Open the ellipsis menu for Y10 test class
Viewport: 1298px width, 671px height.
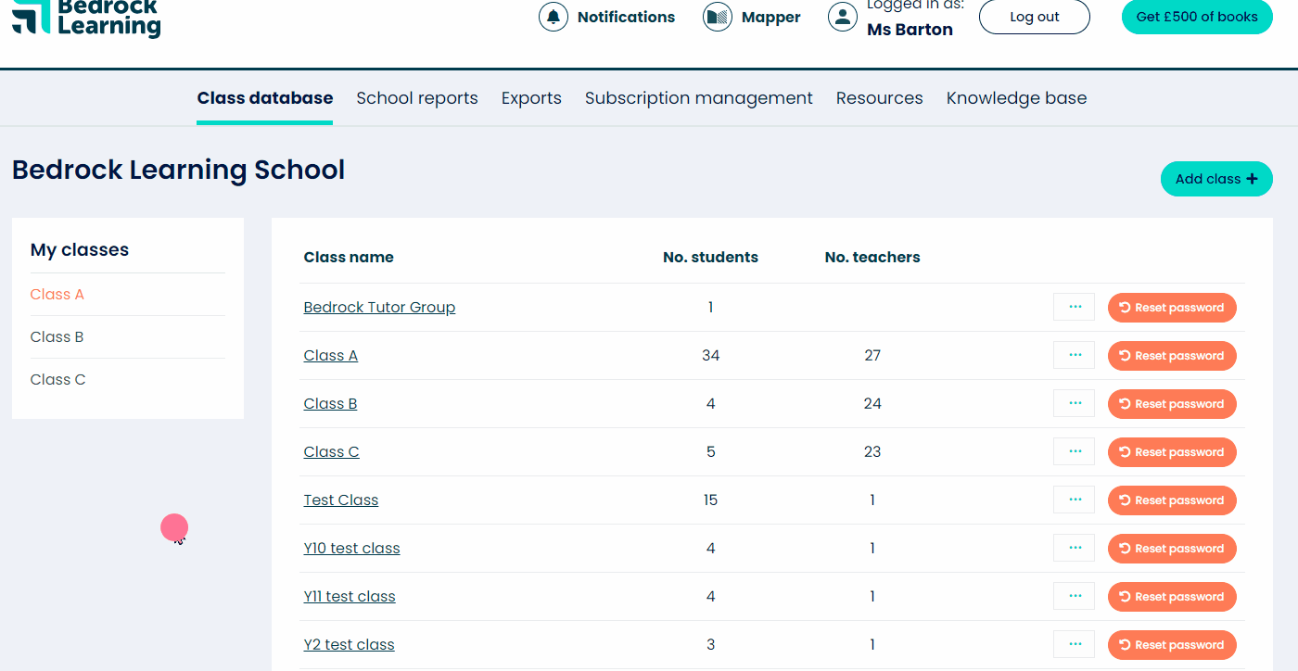point(1073,547)
